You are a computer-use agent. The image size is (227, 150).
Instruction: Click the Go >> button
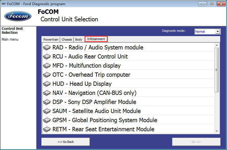point(196,142)
